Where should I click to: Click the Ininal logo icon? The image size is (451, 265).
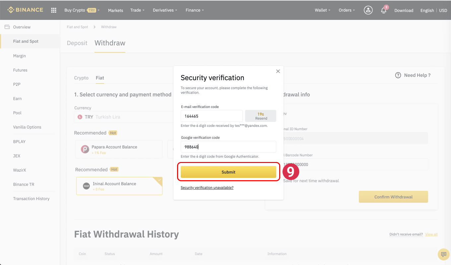(x=86, y=186)
